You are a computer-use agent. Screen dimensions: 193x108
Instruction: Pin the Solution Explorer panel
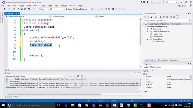coord(188,13)
